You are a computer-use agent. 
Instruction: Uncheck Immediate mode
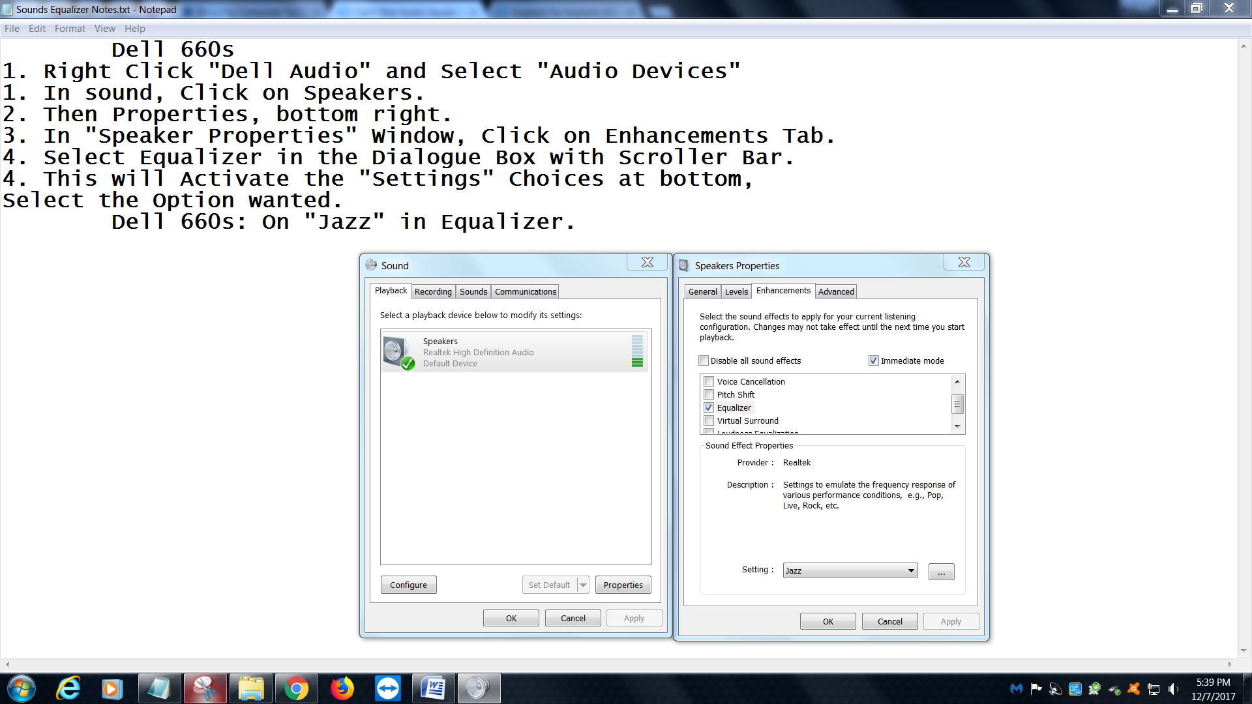pyautogui.click(x=873, y=360)
